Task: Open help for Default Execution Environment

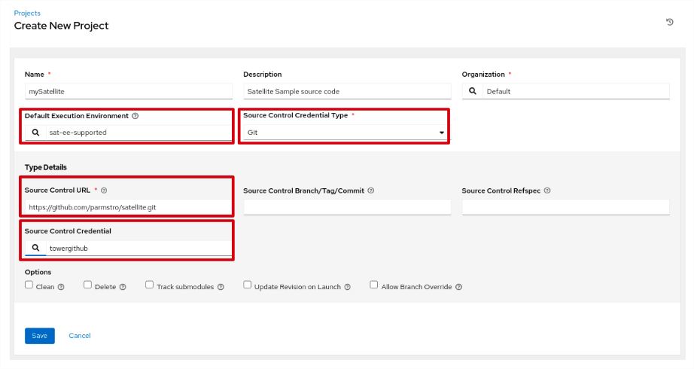Action: 135,117
